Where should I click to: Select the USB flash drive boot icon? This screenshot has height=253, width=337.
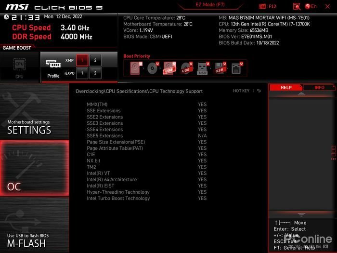(x=203, y=68)
